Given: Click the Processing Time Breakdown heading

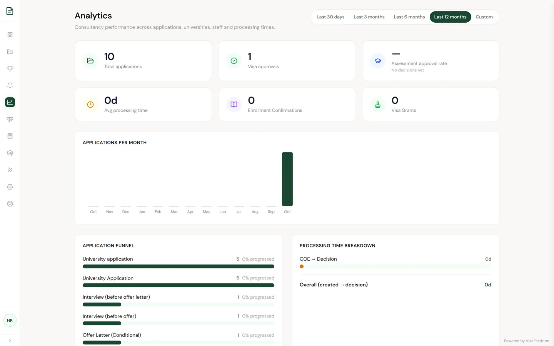Looking at the screenshot, I should [x=337, y=246].
